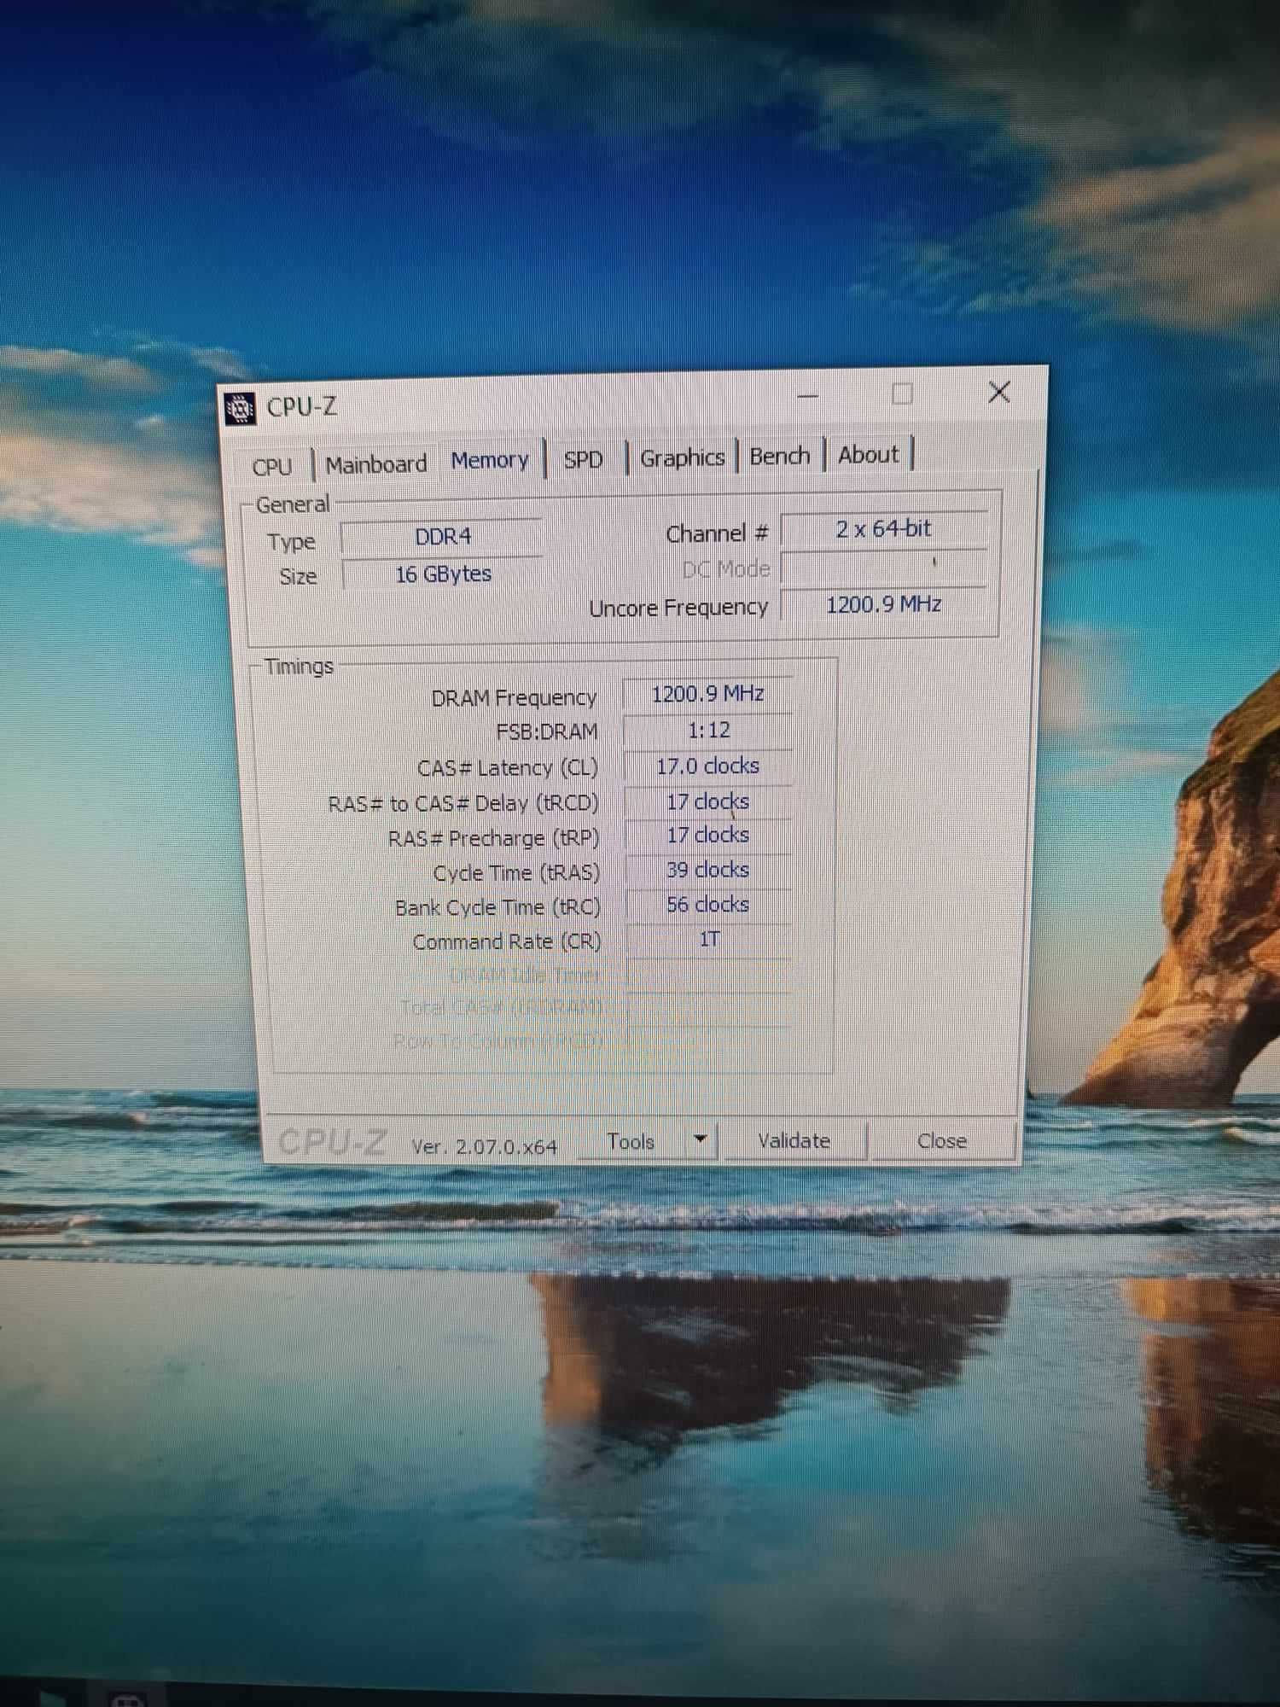Minimize the CPU-Z window

click(807, 397)
